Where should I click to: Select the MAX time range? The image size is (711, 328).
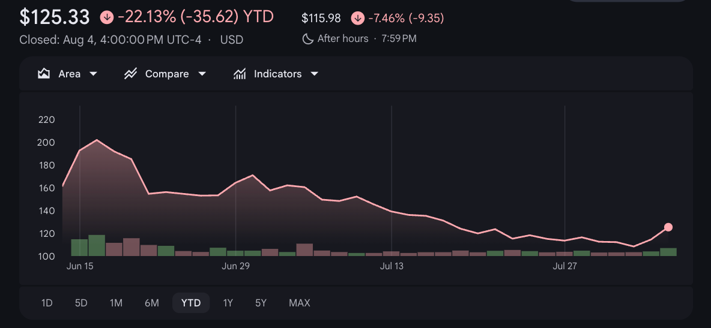299,303
